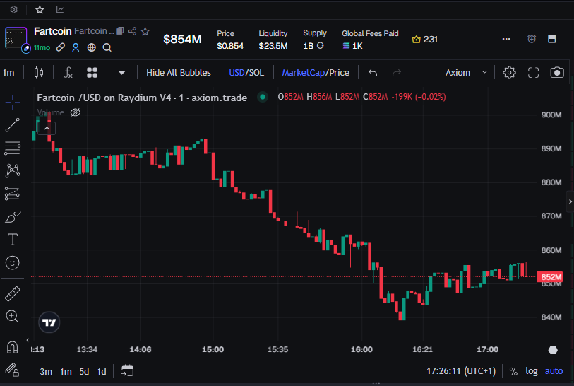The width and height of the screenshot is (574, 386).
Task: Collapse the drawing toolbar arrow
Action: (28, 340)
